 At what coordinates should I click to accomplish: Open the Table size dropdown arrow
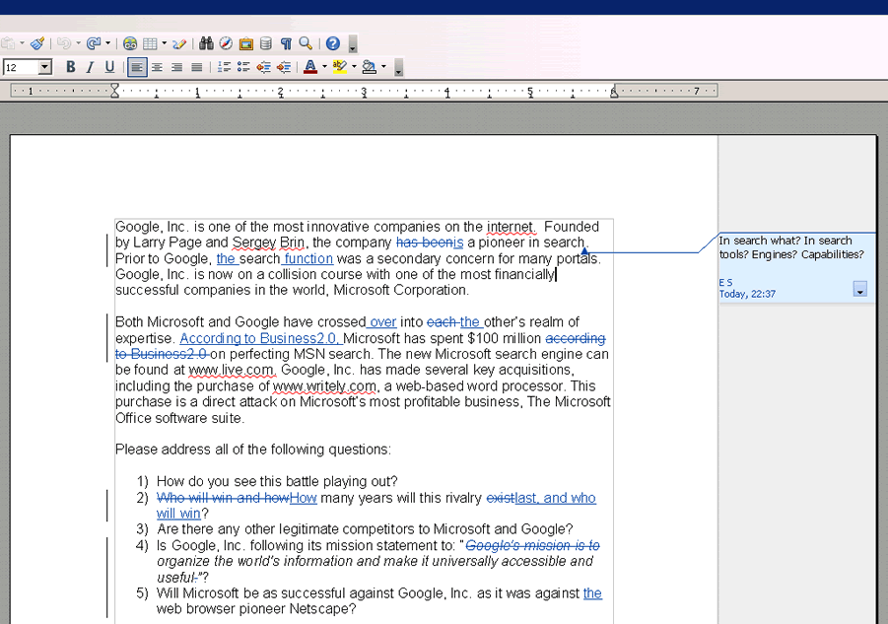165,43
